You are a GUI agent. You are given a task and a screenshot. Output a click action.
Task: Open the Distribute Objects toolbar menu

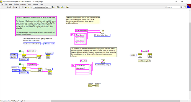58,7
